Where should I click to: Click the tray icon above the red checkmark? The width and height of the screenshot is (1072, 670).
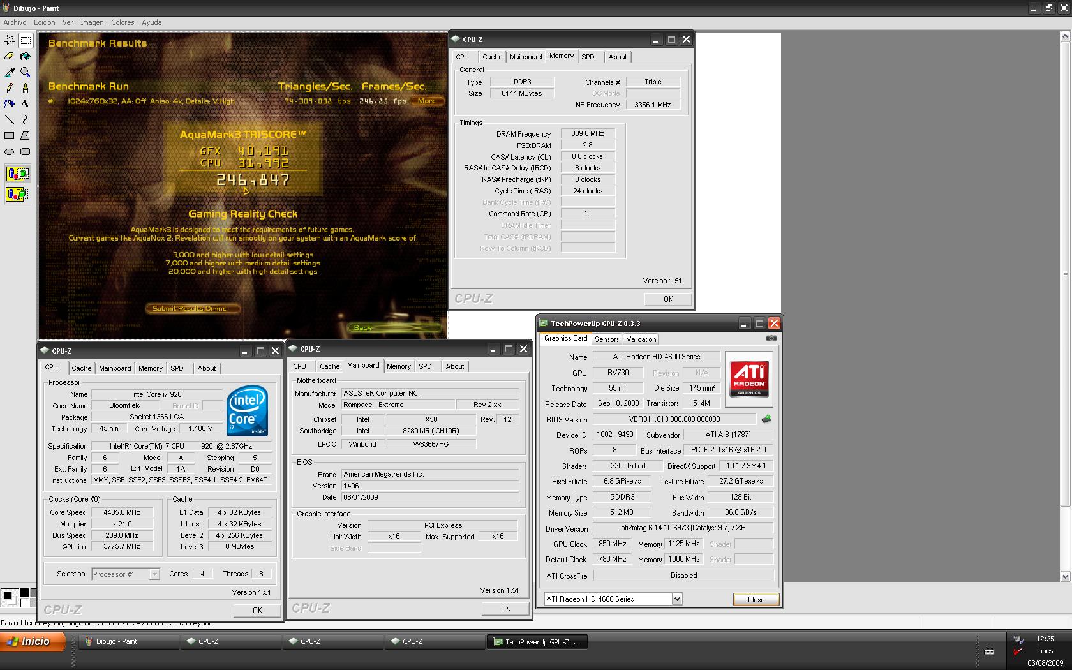1018,639
